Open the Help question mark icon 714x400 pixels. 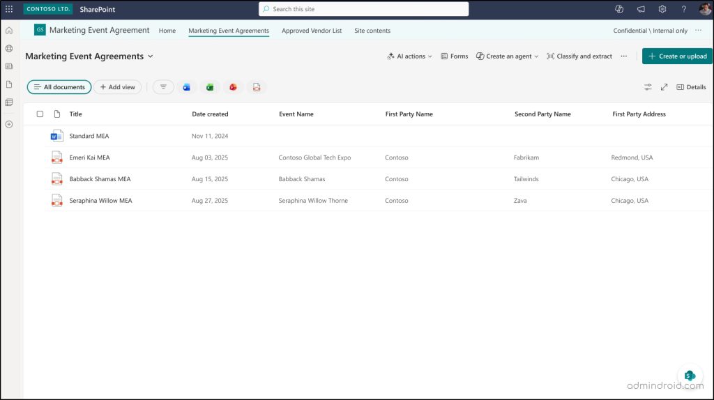(x=683, y=9)
